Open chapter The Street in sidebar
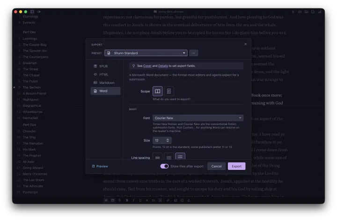Image resolution: width=337 pixels, height=220 pixels. click(30, 69)
